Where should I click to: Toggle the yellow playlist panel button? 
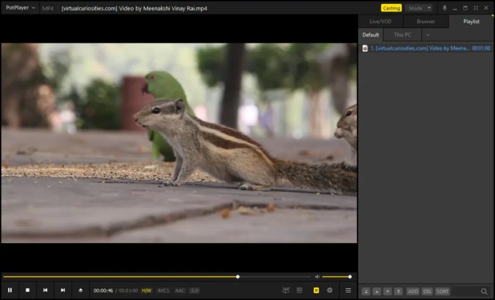[x=316, y=290]
